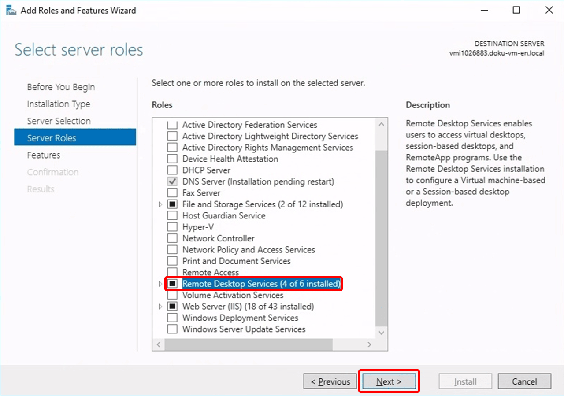564x396 pixels.
Task: Expand Remote Desktop Services node
Action: coord(160,284)
